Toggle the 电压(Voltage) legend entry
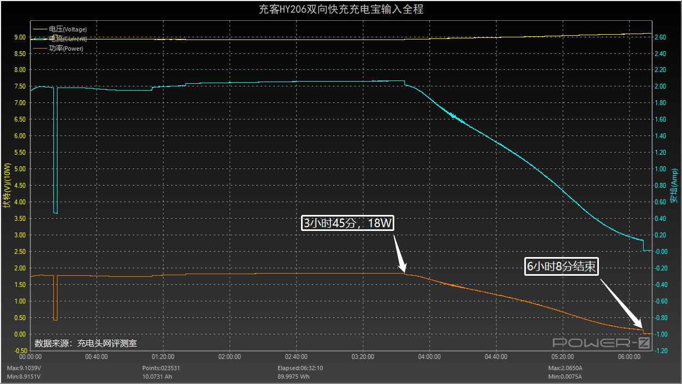This screenshot has width=682, height=384. 68,29
